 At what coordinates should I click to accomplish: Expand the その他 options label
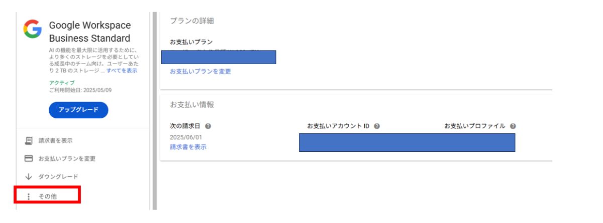click(48, 196)
